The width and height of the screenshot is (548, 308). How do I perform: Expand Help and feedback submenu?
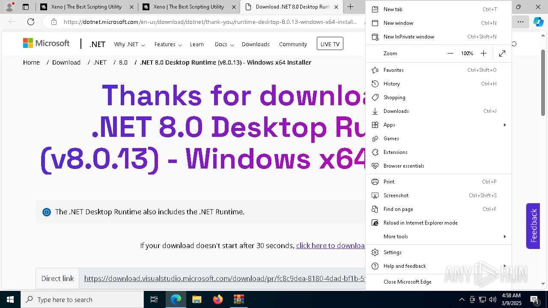pyautogui.click(x=438, y=266)
